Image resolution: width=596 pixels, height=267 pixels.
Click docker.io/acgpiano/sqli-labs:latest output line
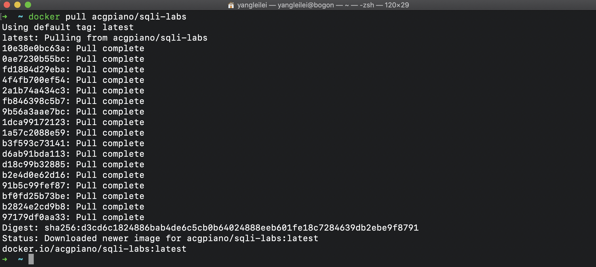(x=94, y=249)
